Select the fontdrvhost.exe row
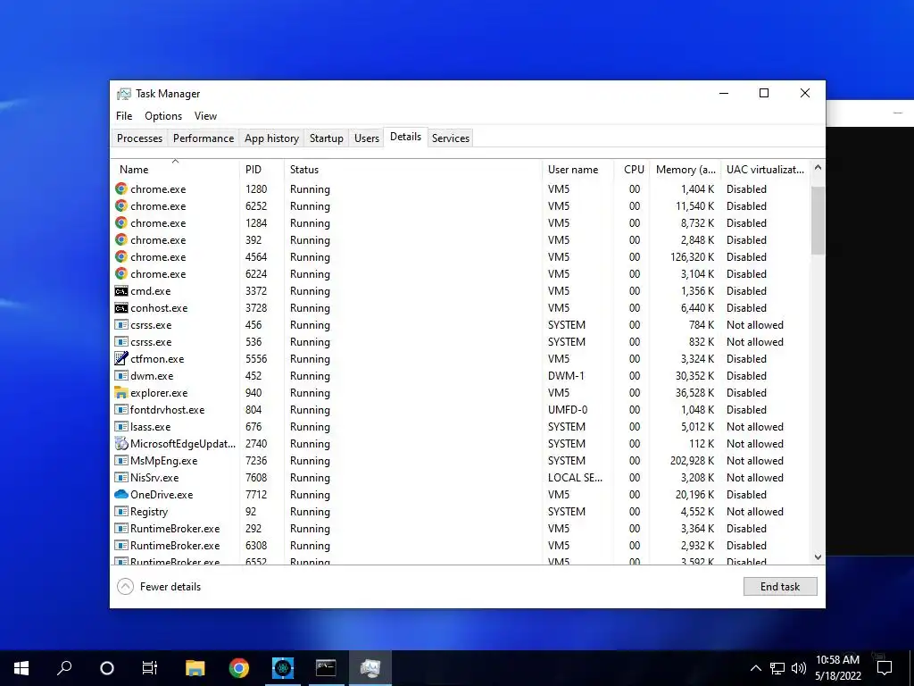Viewport: 914px width, 686px height. (461, 409)
